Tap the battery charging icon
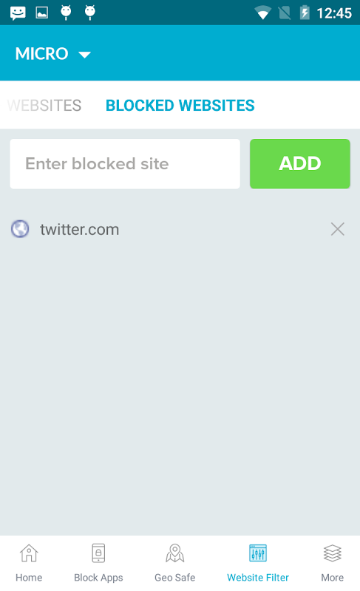 point(305,13)
